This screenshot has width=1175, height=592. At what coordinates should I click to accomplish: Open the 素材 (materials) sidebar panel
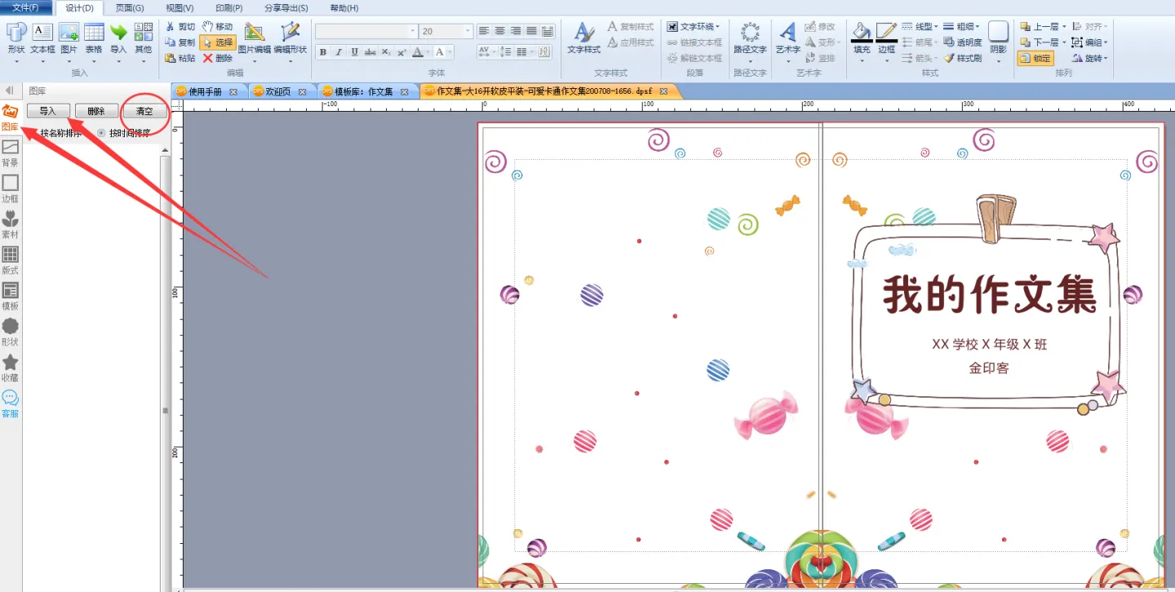pyautogui.click(x=10, y=224)
